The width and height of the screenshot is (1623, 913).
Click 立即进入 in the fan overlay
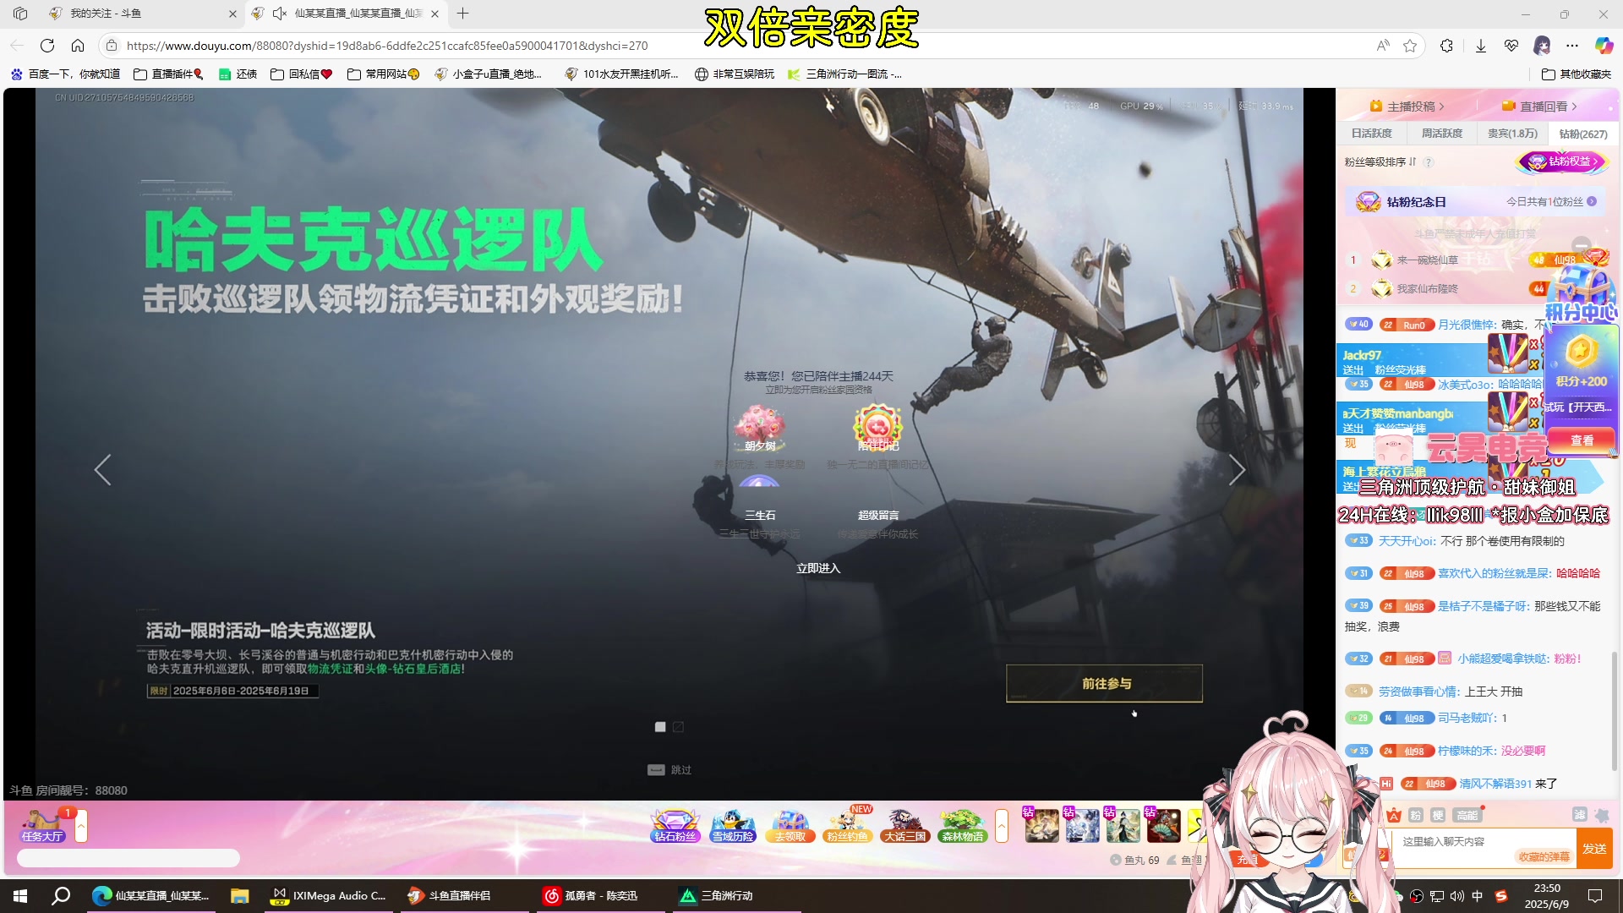pos(818,568)
